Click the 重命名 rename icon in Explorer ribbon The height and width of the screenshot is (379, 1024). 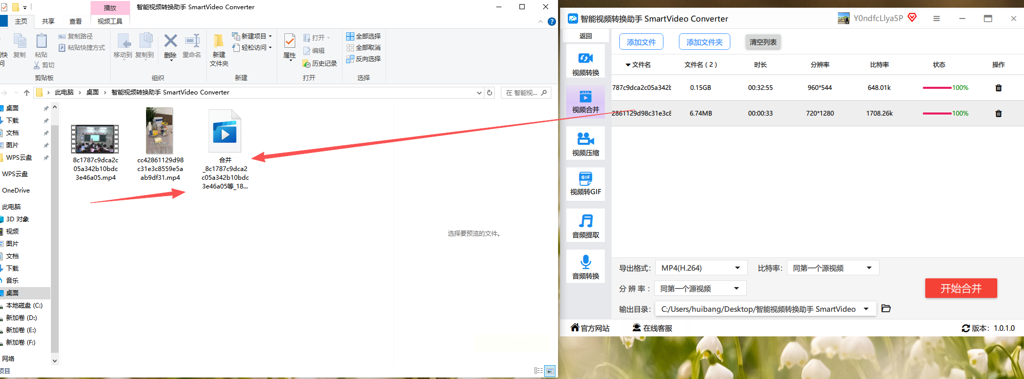click(192, 46)
